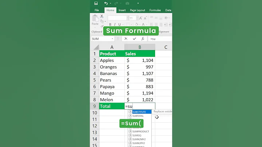The height and width of the screenshot is (147, 262).
Task: Click the Cancel X icon in formula bar
Action: [x=126, y=39]
